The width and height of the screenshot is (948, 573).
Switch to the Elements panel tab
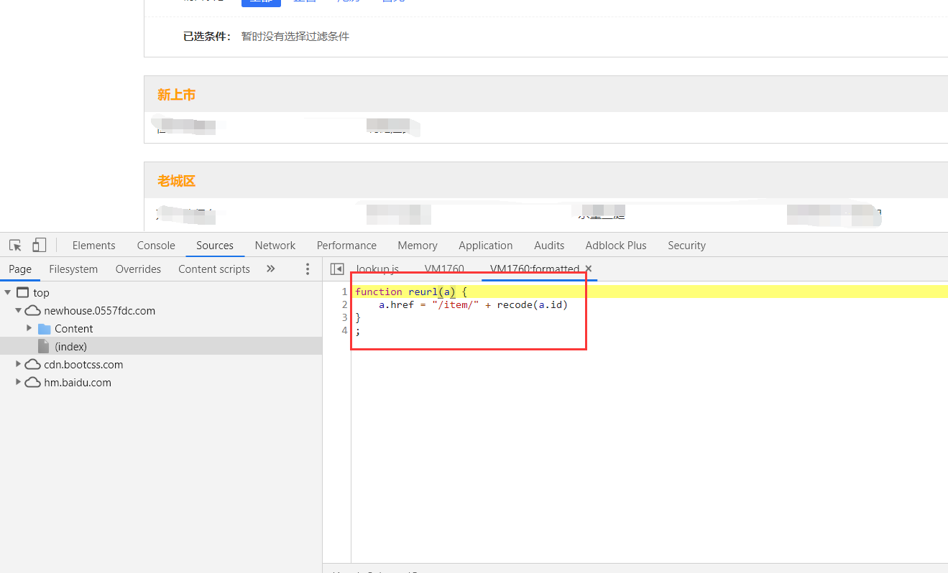click(x=94, y=246)
